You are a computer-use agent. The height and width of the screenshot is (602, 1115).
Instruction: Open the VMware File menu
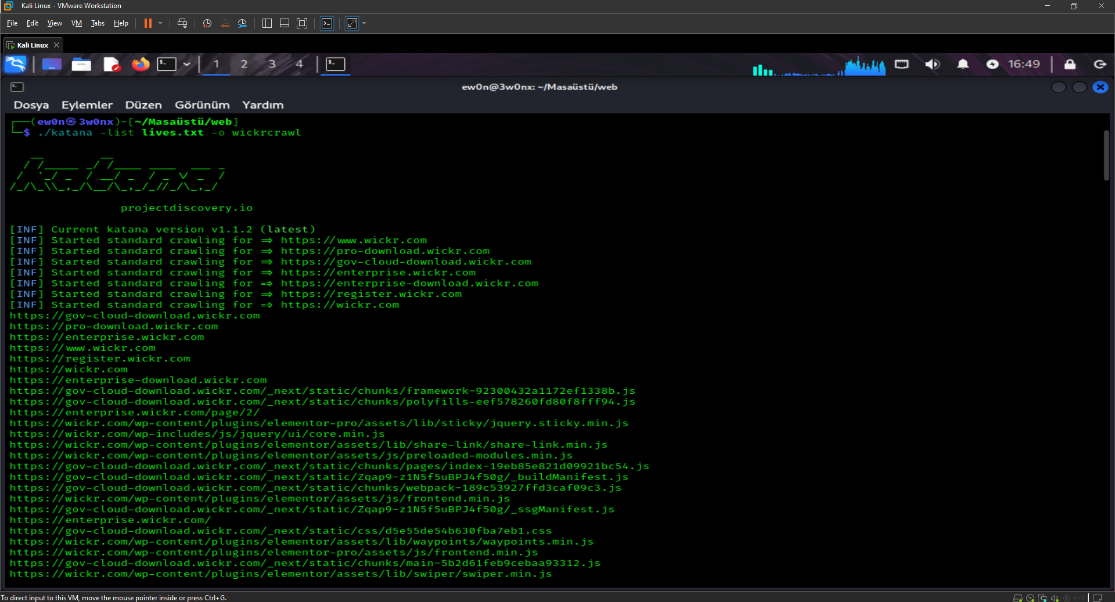[x=12, y=23]
